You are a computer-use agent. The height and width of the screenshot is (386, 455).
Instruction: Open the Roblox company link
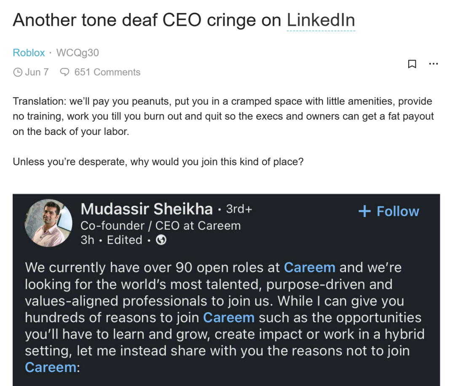pos(29,53)
